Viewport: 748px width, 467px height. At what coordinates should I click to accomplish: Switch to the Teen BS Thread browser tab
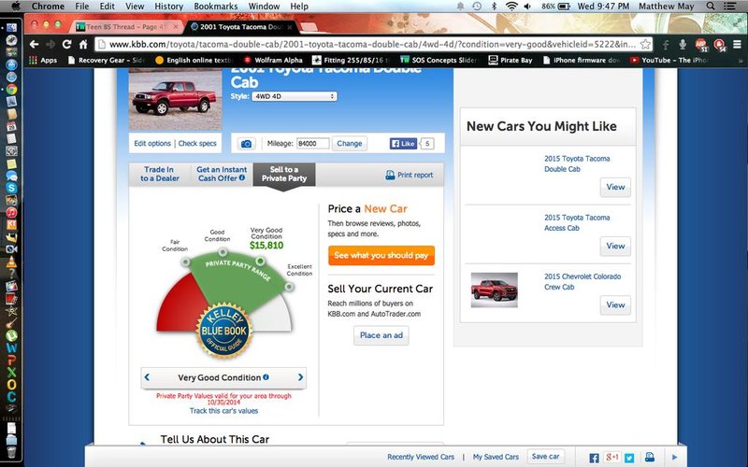(x=126, y=27)
